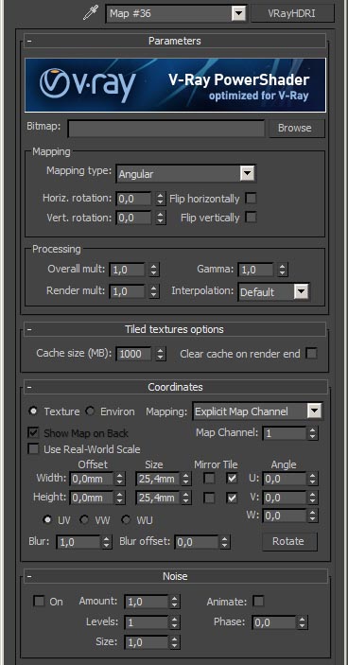The width and height of the screenshot is (348, 665).
Task: Click the Overall mult spinner
Action: 154,270
